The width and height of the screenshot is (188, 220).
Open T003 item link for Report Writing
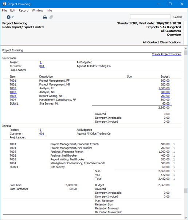tap(13, 96)
